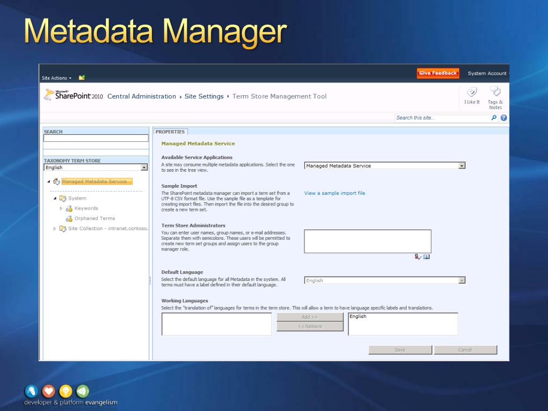Focus the Search this site field

[x=442, y=118]
